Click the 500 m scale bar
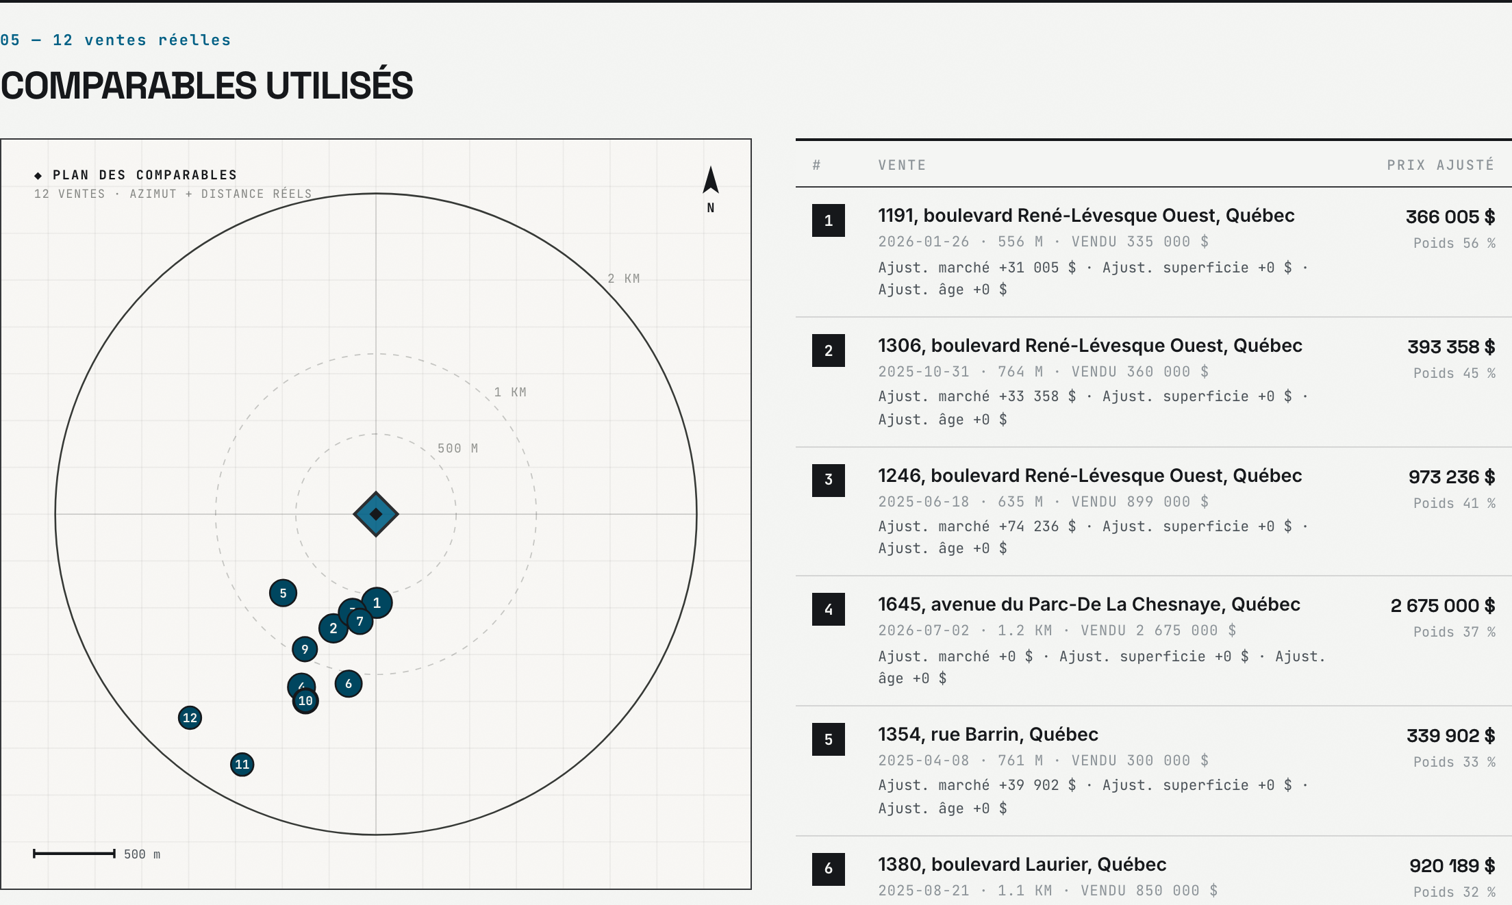The width and height of the screenshot is (1512, 905). click(x=74, y=854)
